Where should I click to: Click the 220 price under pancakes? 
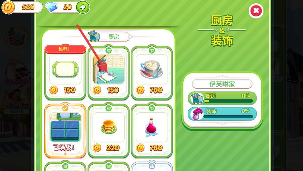point(113,148)
